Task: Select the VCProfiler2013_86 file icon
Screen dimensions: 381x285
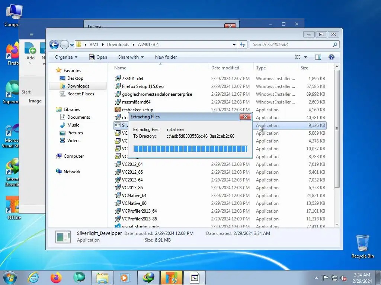Action: [x=118, y=219]
